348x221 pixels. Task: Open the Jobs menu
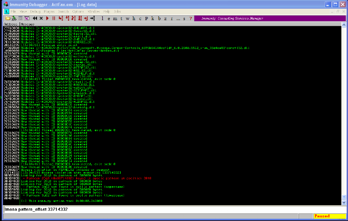(x=117, y=11)
